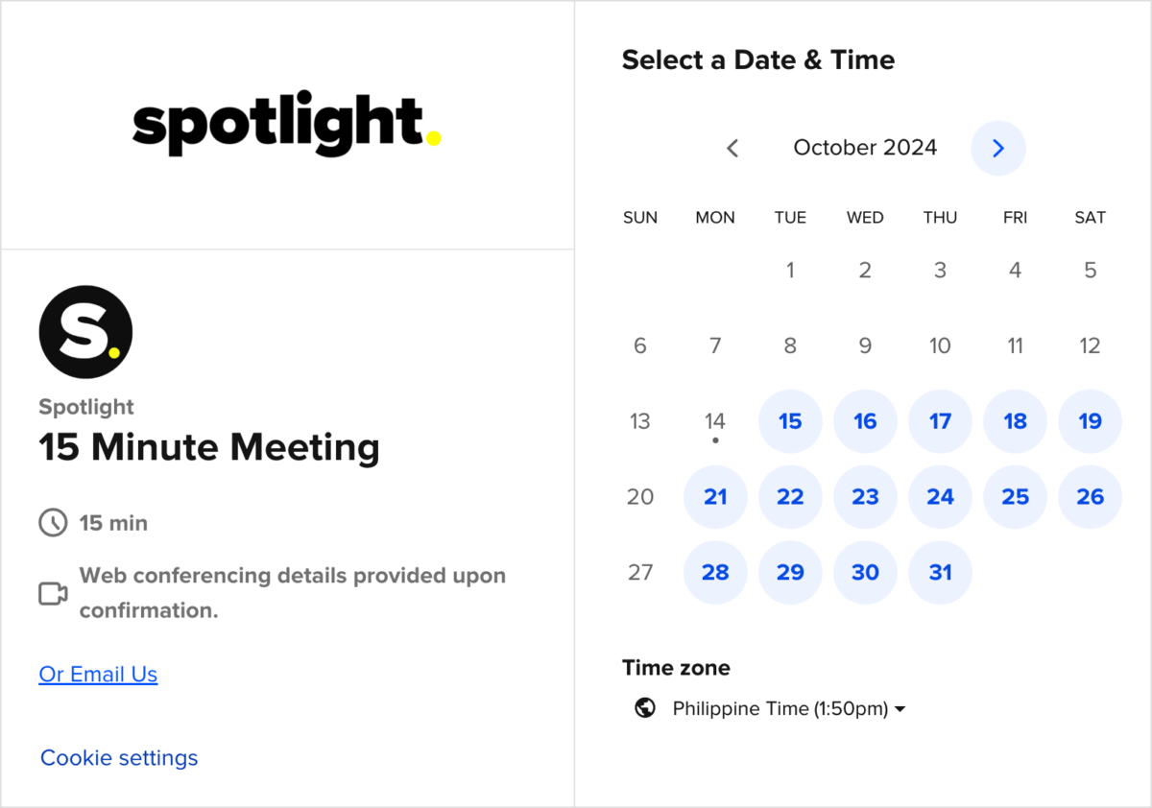
Task: Click the back arrow for September 2024
Action: click(732, 148)
